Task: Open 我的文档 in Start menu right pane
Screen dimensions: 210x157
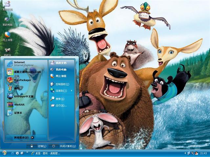Action: (61, 63)
